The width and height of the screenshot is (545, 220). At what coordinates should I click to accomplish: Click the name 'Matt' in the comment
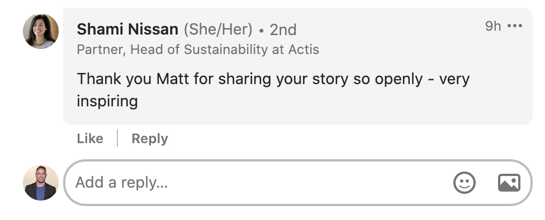(x=172, y=79)
